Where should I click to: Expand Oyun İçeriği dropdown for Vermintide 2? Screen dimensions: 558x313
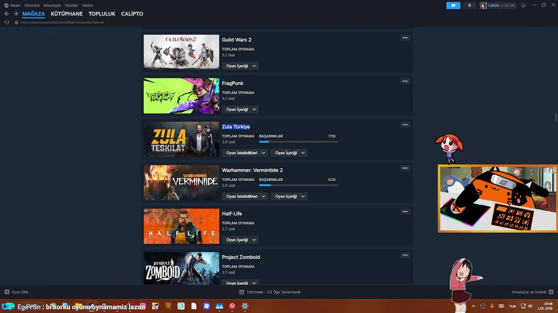coord(289,196)
